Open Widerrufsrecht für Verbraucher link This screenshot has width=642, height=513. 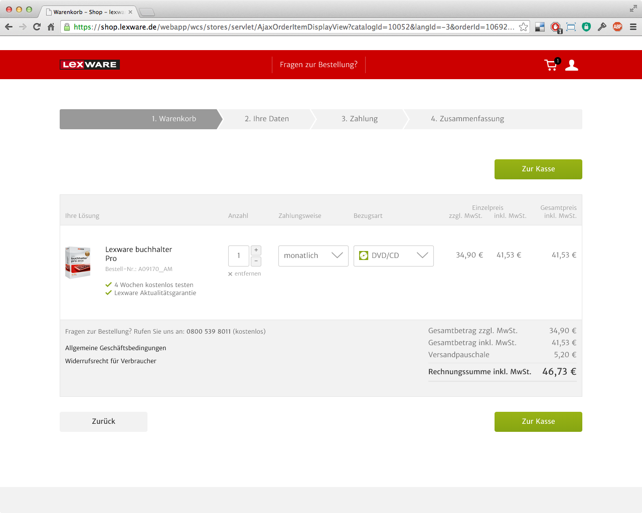(x=111, y=361)
